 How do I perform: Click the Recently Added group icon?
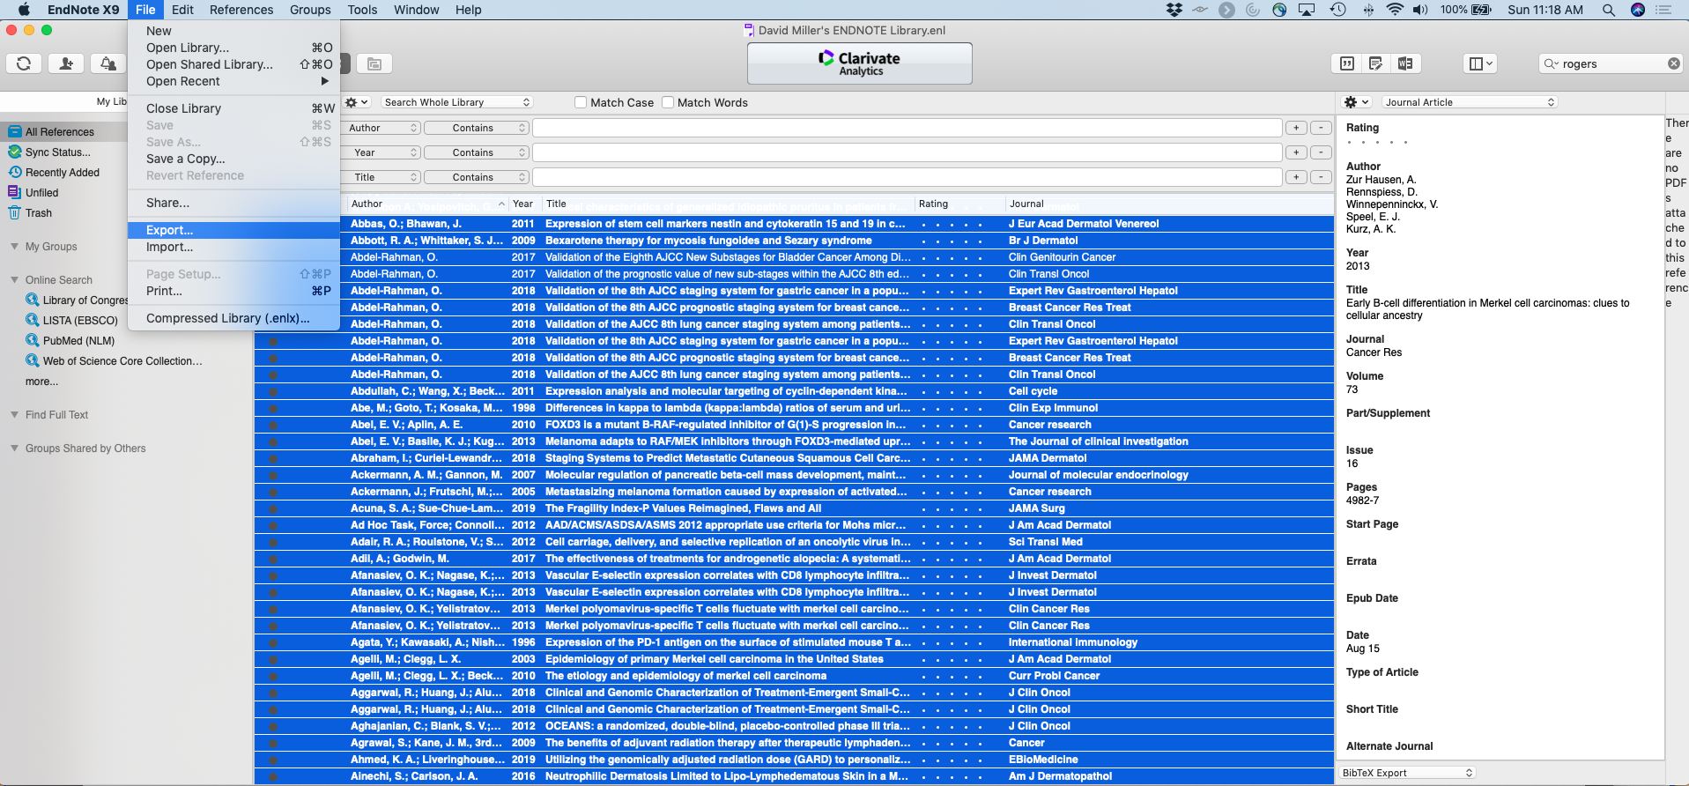(14, 172)
